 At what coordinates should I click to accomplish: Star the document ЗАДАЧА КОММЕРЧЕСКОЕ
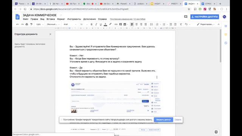point(61,15)
